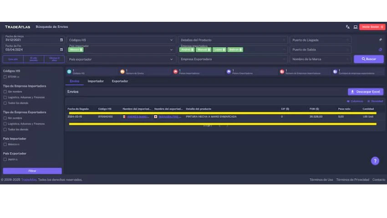Click the language translate icon

[347, 27]
